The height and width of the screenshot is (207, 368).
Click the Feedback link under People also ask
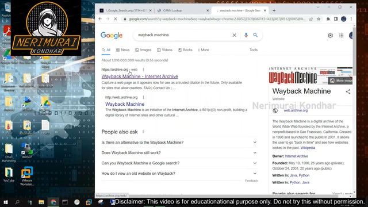[x=251, y=181]
